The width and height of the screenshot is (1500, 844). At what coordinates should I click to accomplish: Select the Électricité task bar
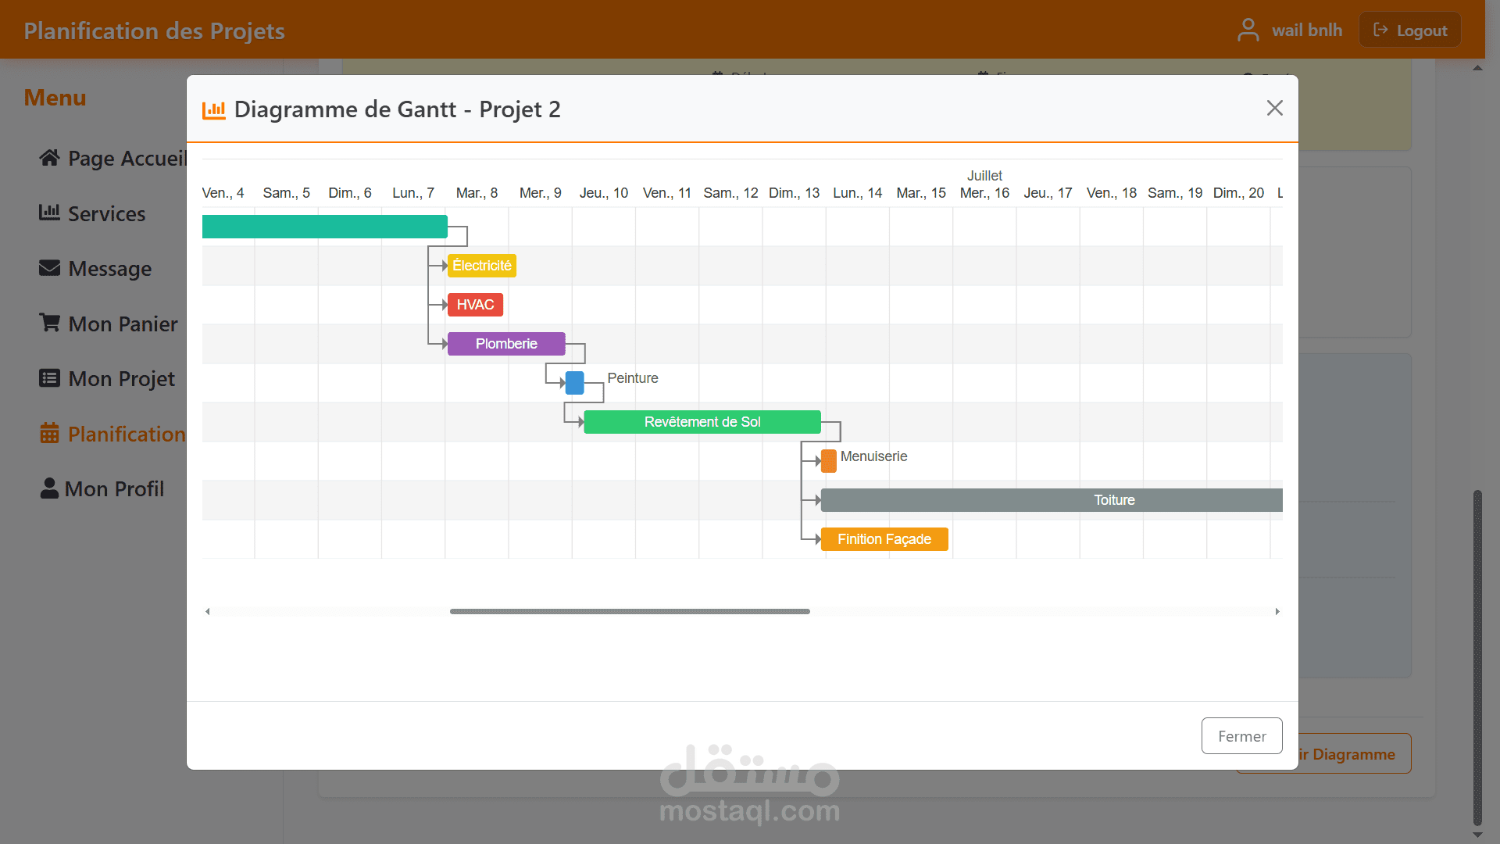click(481, 266)
